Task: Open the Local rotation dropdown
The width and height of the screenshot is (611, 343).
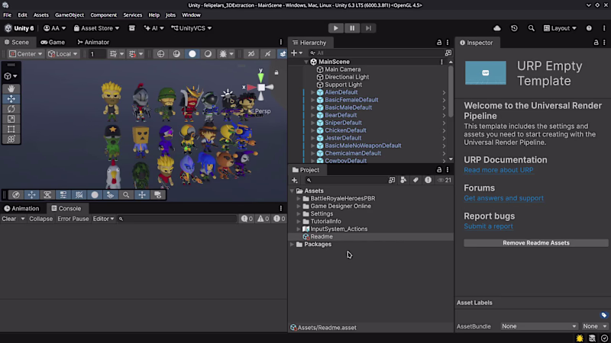Action: [x=63, y=54]
